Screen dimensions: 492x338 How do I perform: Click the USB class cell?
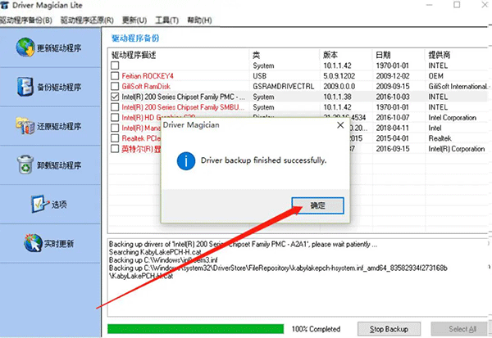pos(259,76)
